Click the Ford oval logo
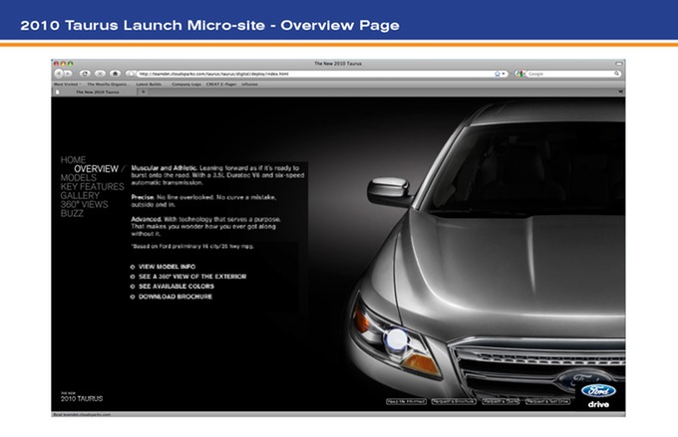 (598, 391)
